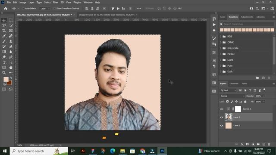
Task: Select the Lasso tool in toolbox
Action: 4,25
